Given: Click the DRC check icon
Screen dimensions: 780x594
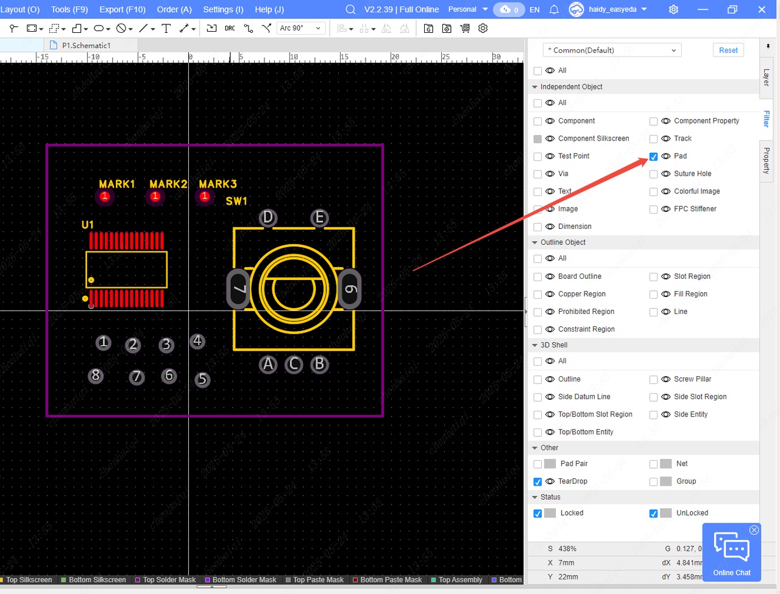Looking at the screenshot, I should coord(230,29).
